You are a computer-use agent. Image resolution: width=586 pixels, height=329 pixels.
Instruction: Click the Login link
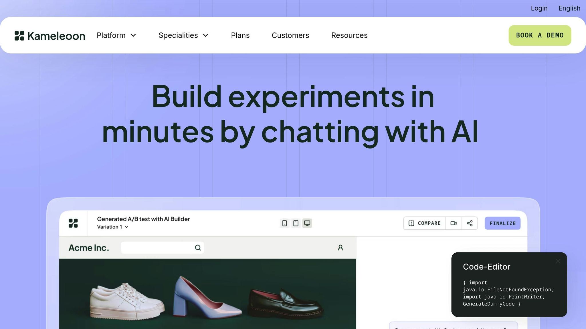tap(539, 8)
